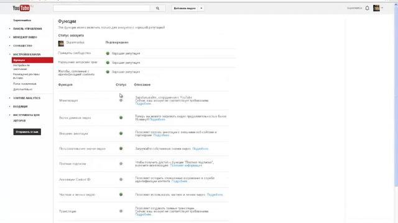Click the Статус аккаунта subheading
Screen dimensions: 398x223
coord(71,35)
